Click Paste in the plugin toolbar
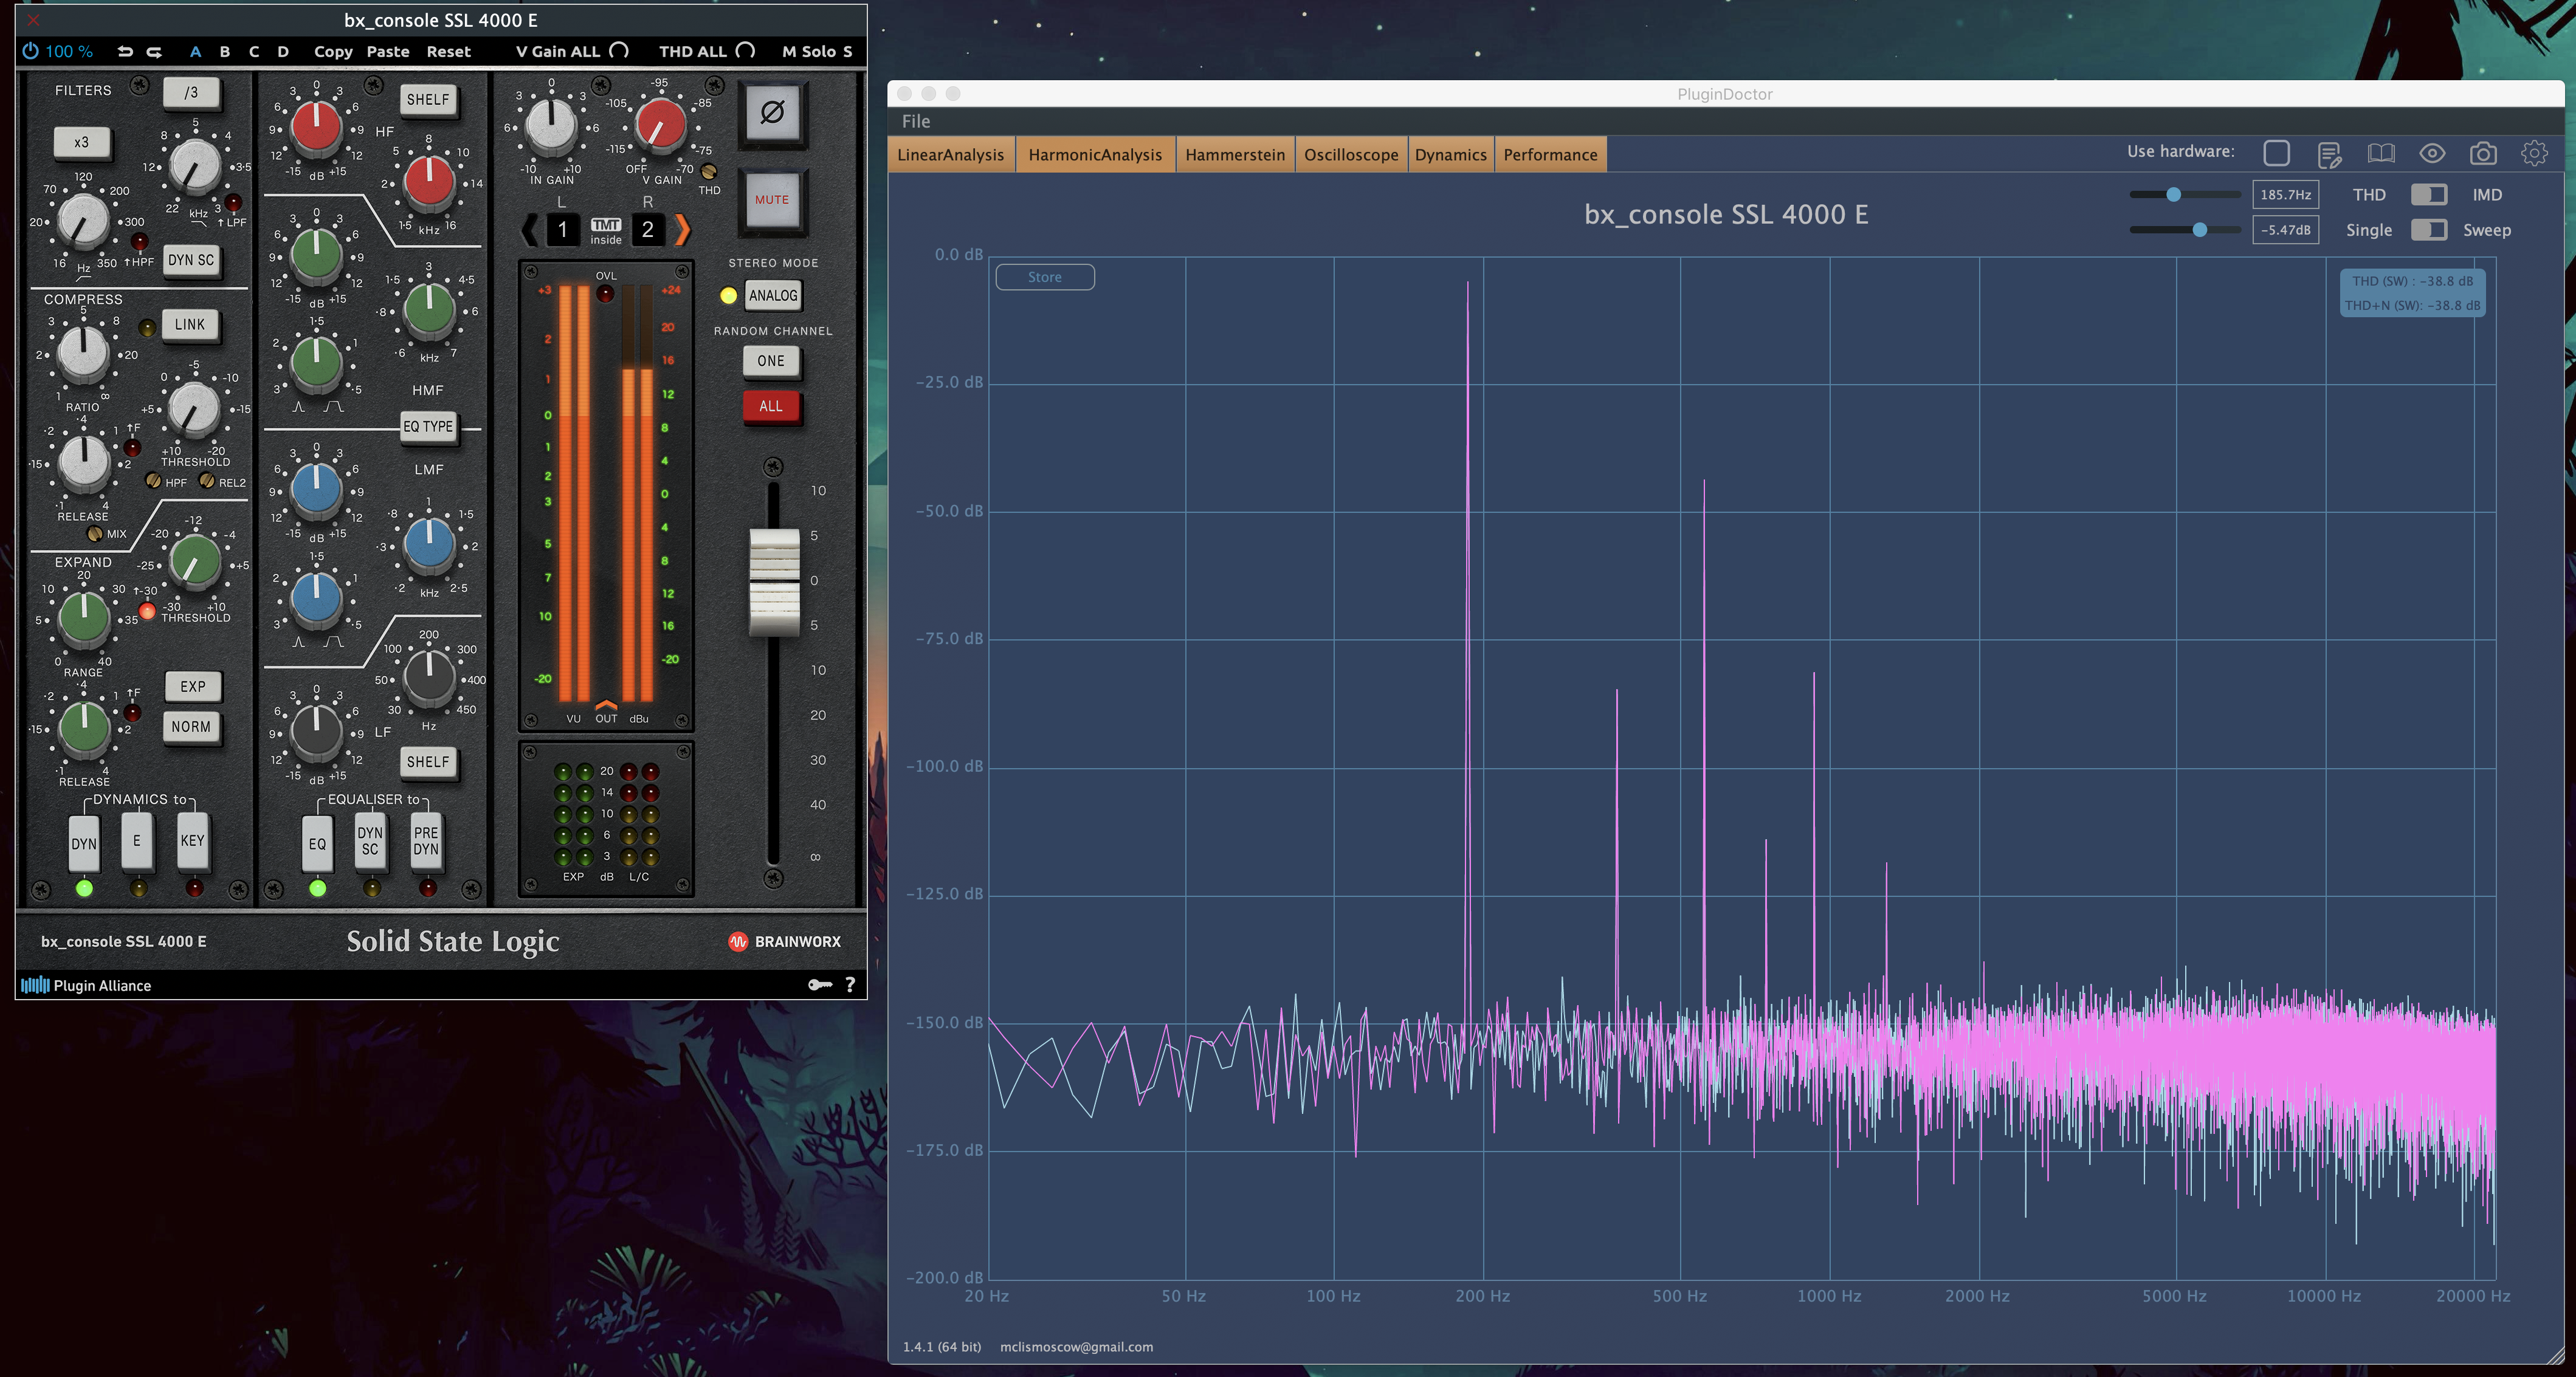Screen dimensions: 2576x1377 tap(388, 51)
